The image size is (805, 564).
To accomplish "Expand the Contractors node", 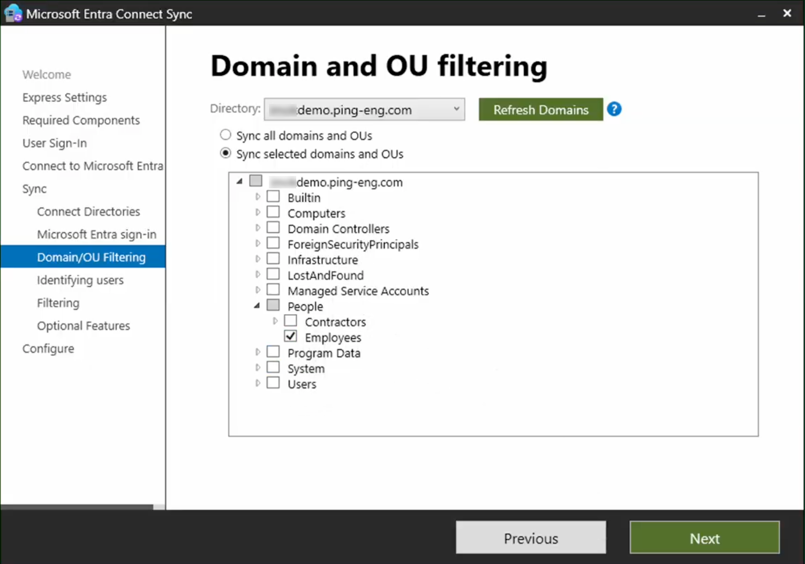I will pyautogui.click(x=275, y=321).
